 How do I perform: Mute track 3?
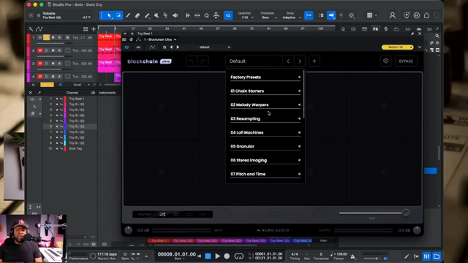39,64
